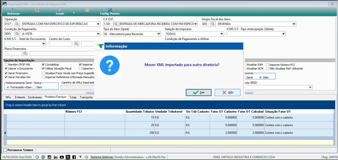Screen dimensions: 338x160
Task: Switch to the Emitente tab
Action: tap(20, 97)
